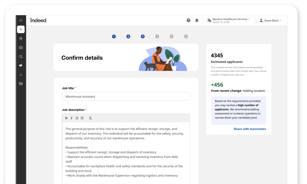The width and height of the screenshot is (307, 184).
Task: Click the 'Job description' field label
Action: pos(73,110)
